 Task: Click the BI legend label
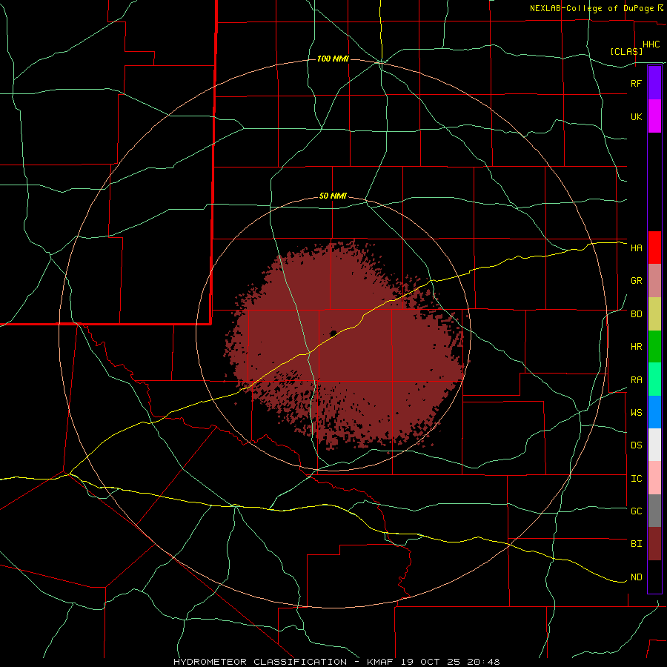[637, 544]
